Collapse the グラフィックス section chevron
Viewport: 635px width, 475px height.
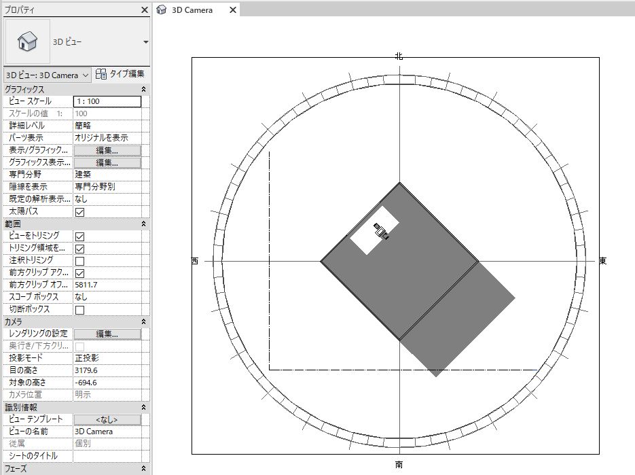tap(143, 89)
